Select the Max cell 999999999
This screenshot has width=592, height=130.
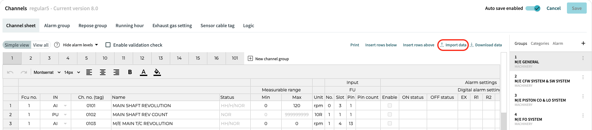click(297, 115)
